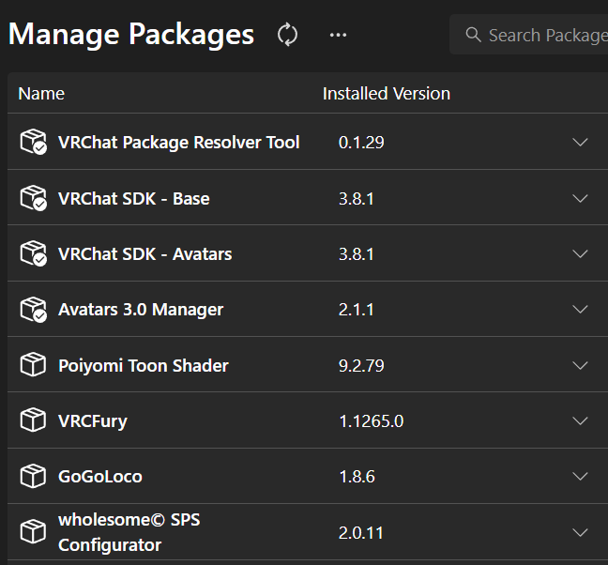Open the Poiyomi Toon Shader version dropdown
Screen dimensions: 608x565
(580, 365)
